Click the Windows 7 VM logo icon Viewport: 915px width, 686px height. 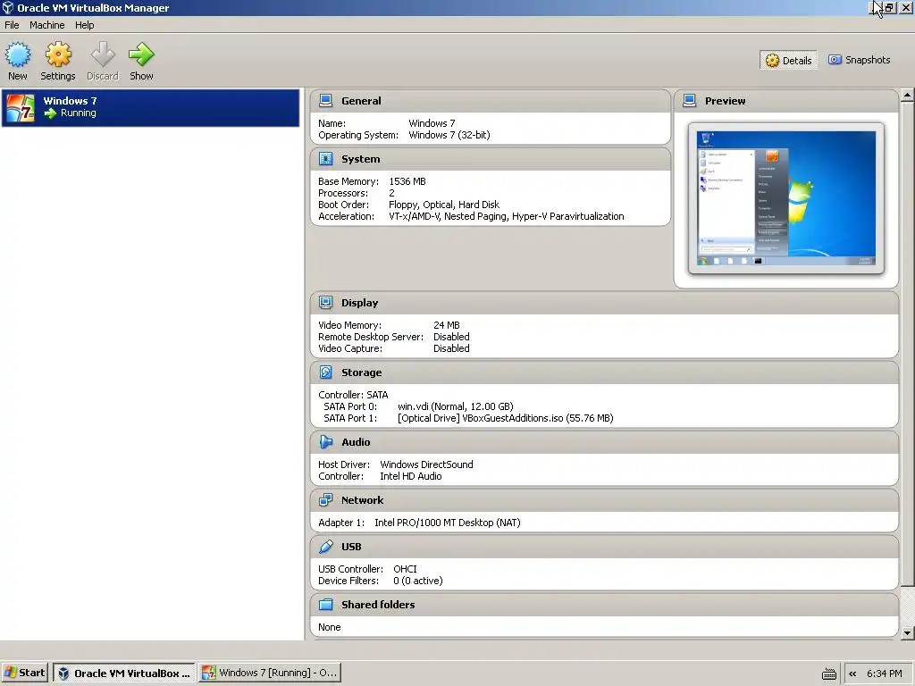(21, 108)
